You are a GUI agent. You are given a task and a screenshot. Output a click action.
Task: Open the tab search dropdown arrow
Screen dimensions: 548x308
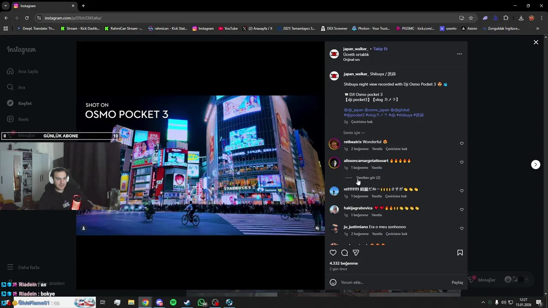point(6,6)
